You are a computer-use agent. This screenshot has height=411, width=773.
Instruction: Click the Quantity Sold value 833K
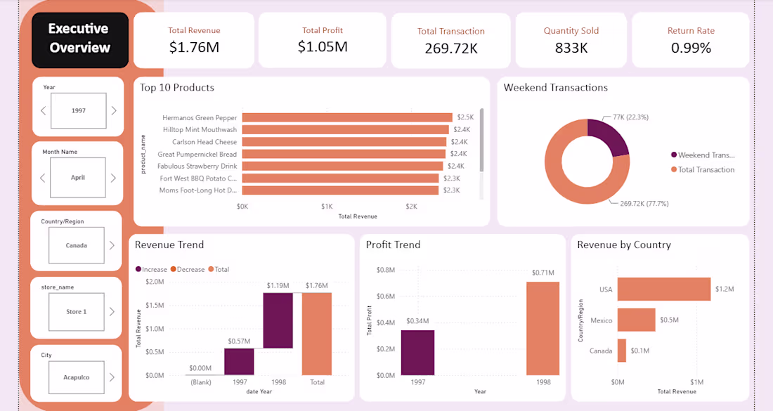tap(571, 48)
